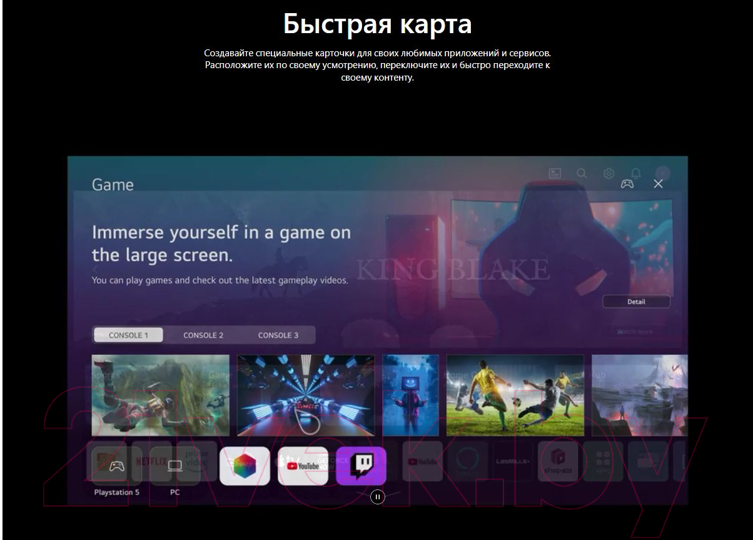The image size is (753, 540).
Task: Pause the demo video playback
Action: pos(377,497)
